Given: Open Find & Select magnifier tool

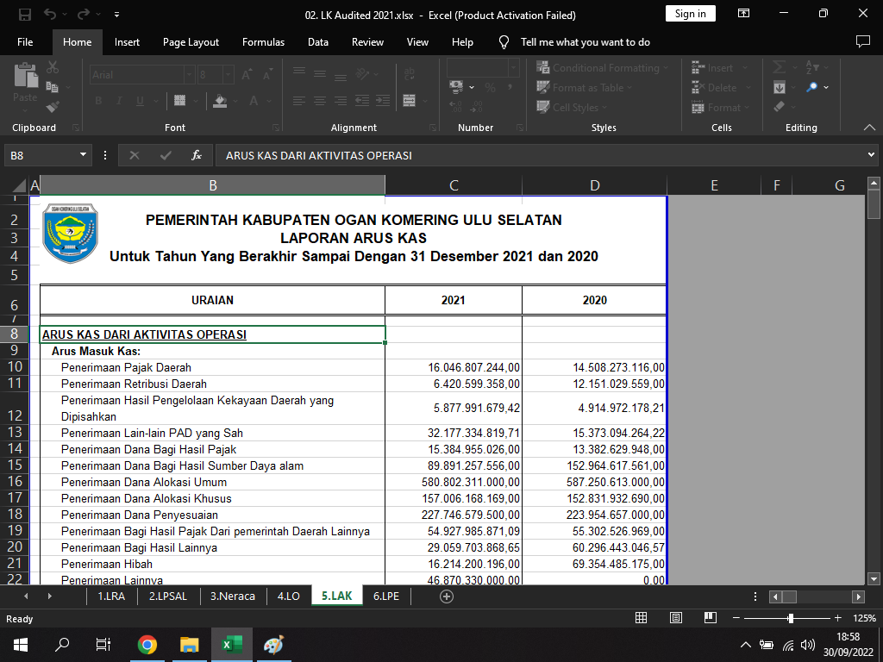Looking at the screenshot, I should (812, 87).
